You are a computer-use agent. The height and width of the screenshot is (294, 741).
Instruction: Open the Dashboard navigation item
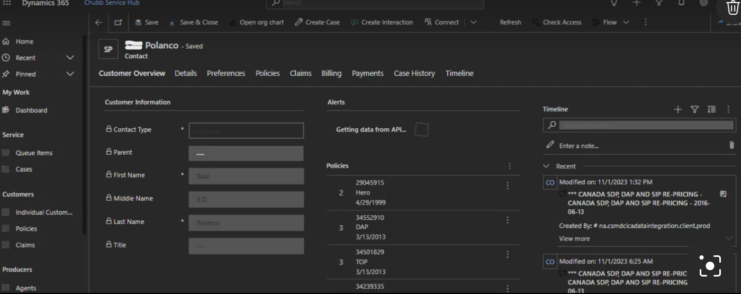click(31, 110)
